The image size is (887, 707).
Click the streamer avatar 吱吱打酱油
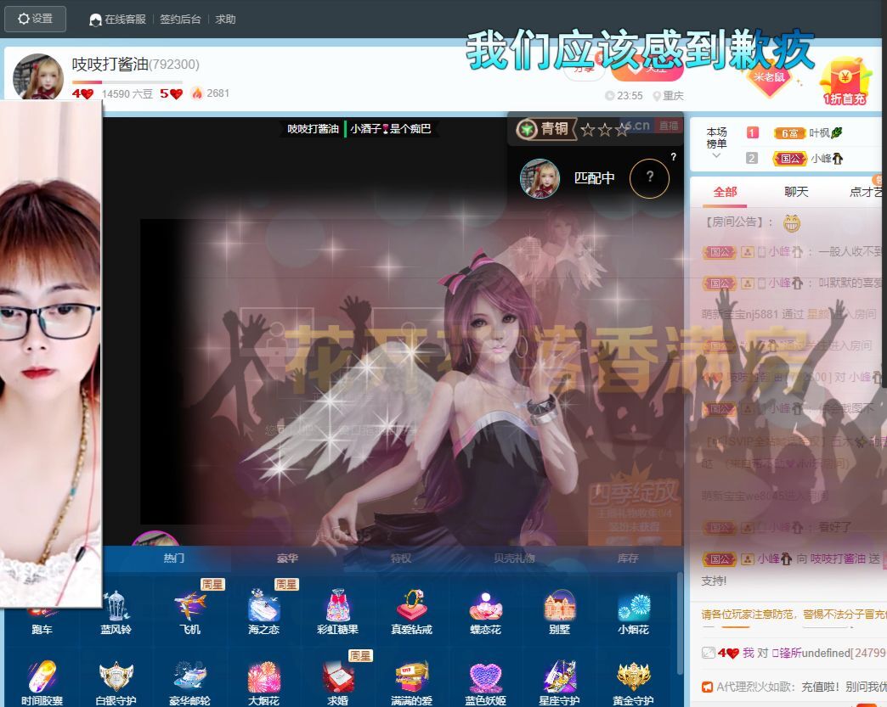pyautogui.click(x=38, y=77)
